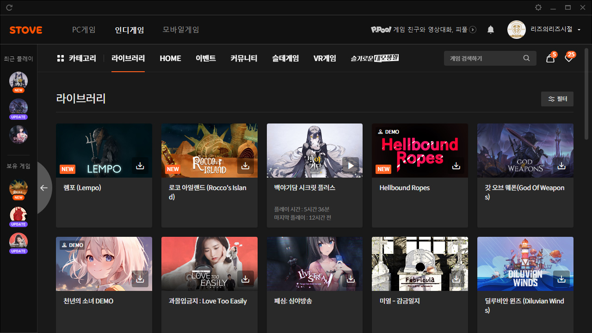This screenshot has width=592, height=333.
Task: Open the wishlist heart icon
Action: point(569,58)
